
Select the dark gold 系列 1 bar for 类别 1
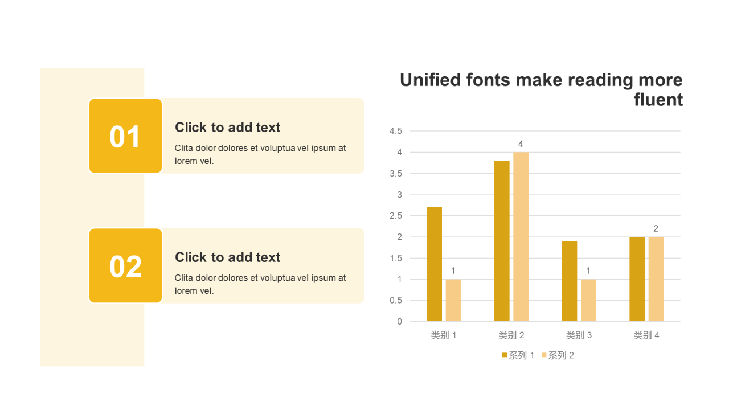click(434, 265)
